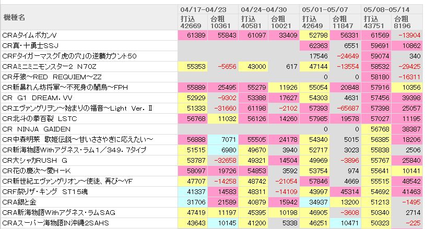
Task: Select the CR G1 DREAM. VV name
Action: click(x=38, y=98)
